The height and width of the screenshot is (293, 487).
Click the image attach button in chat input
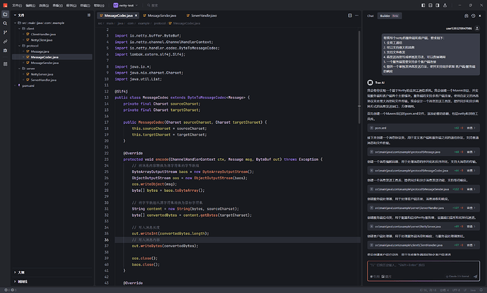point(386,277)
